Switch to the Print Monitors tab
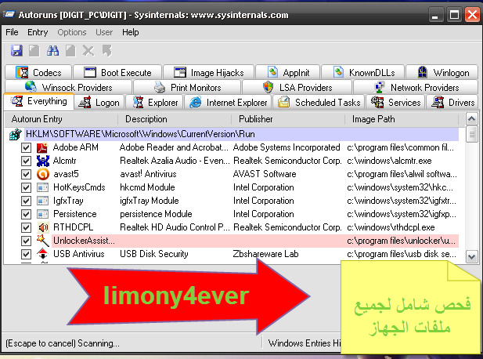 point(187,88)
